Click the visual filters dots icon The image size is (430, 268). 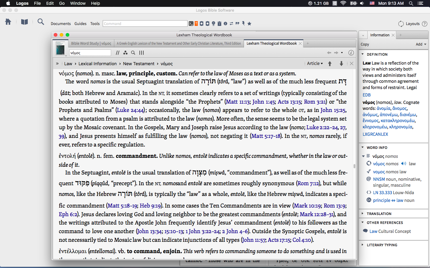pyautogui.click(x=125, y=53)
